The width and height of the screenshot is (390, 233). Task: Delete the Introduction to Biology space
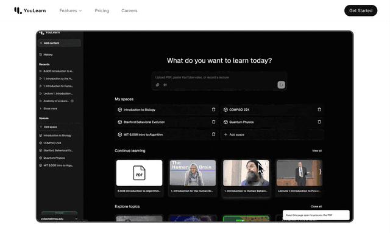213,110
